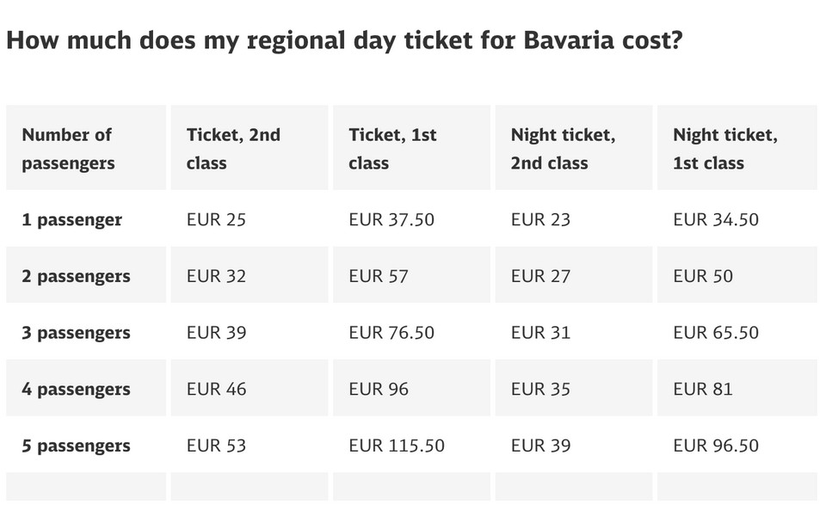Select the EUR 23 night ticket cell
This screenshot has width=826, height=510.
(540, 219)
